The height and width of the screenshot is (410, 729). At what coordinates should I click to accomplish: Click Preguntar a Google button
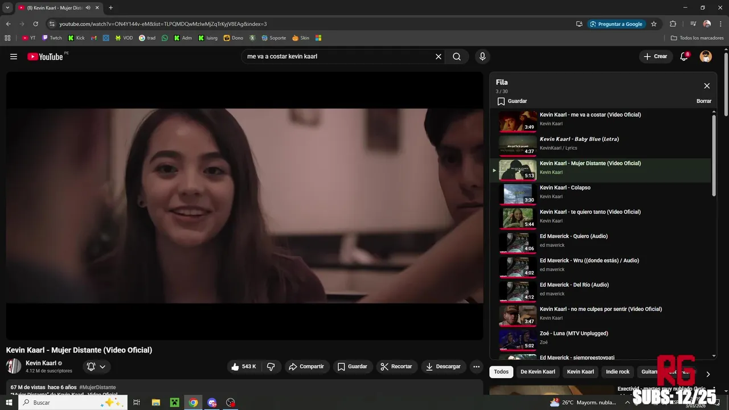coord(616,24)
